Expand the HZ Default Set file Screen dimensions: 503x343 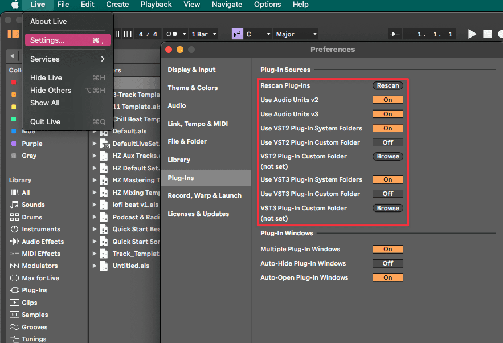pyautogui.click(x=95, y=168)
